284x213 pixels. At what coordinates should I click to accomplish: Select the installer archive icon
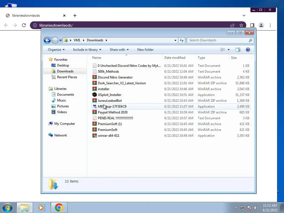pyautogui.click(x=95, y=89)
